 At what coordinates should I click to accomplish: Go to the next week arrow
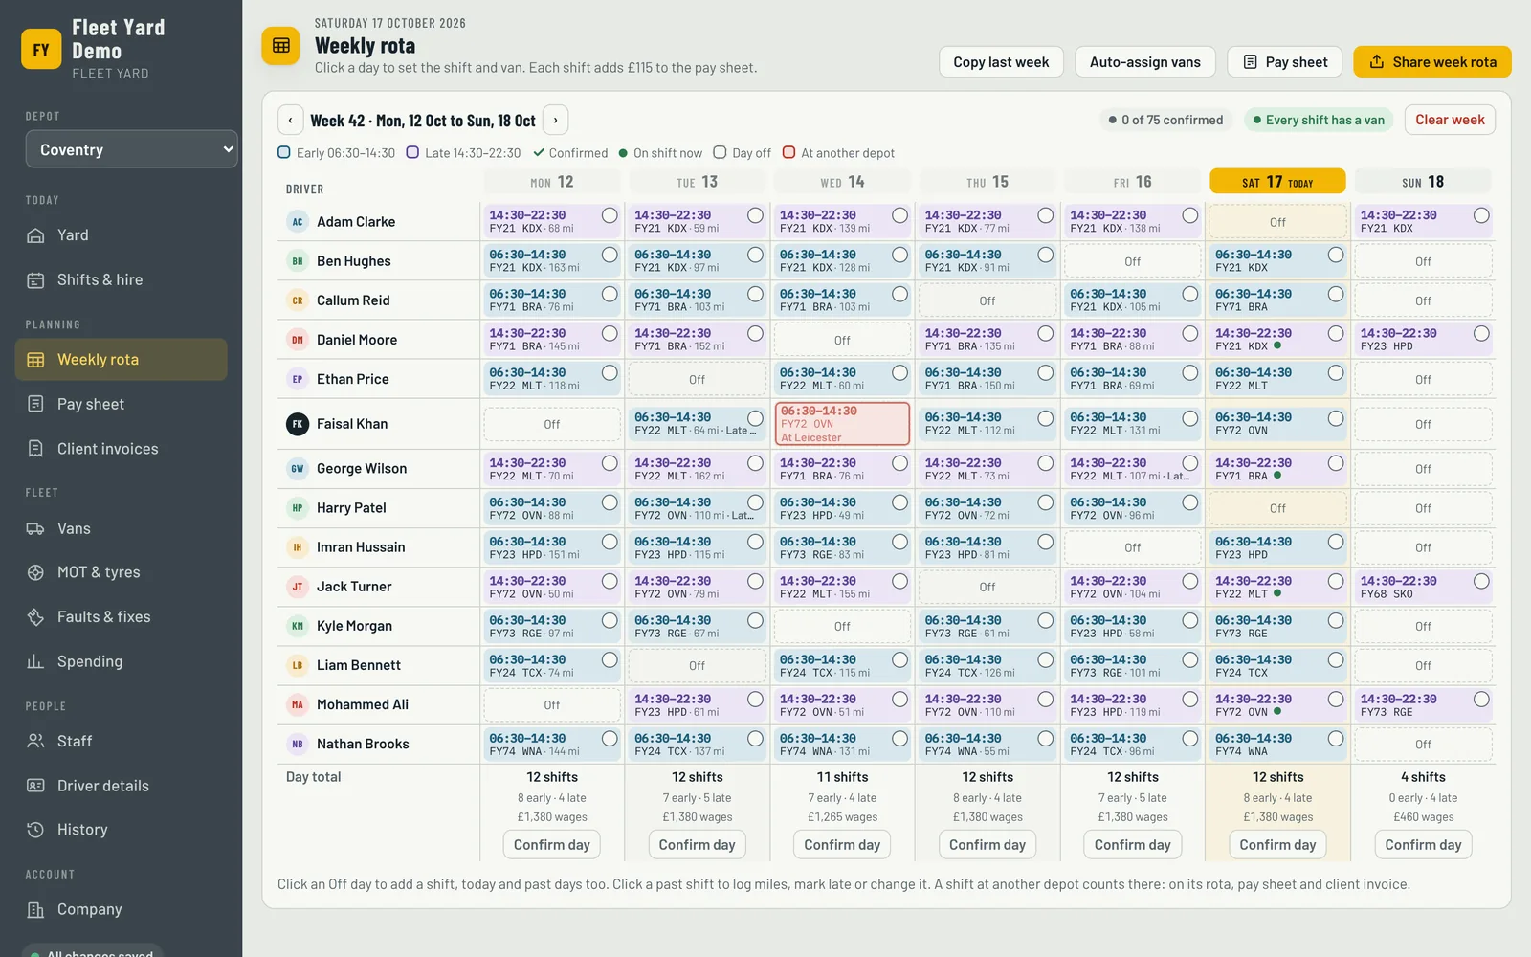(555, 121)
